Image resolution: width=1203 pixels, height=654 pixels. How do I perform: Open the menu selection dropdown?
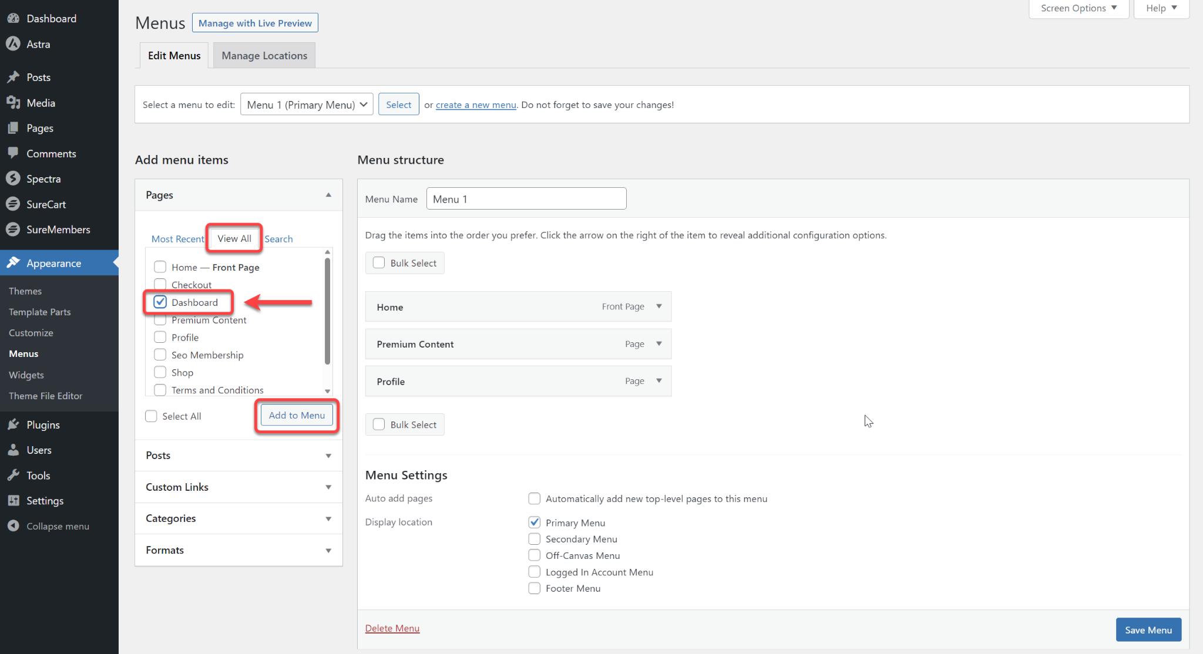click(x=306, y=104)
